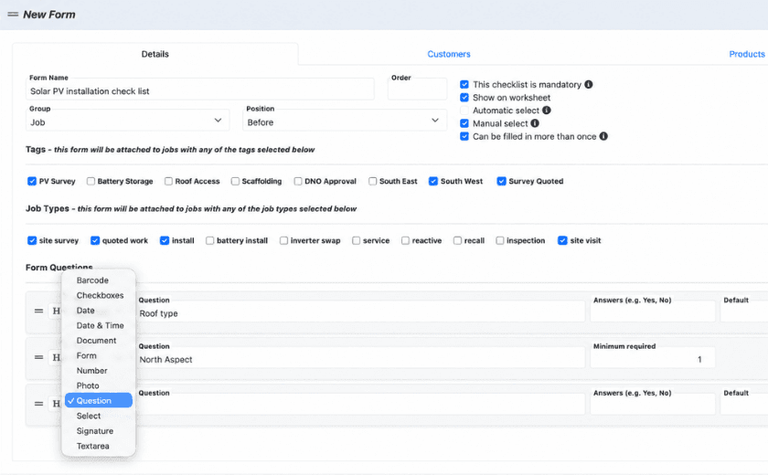Image resolution: width=768 pixels, height=475 pixels.
Task: Click the Order input field
Action: coord(417,90)
